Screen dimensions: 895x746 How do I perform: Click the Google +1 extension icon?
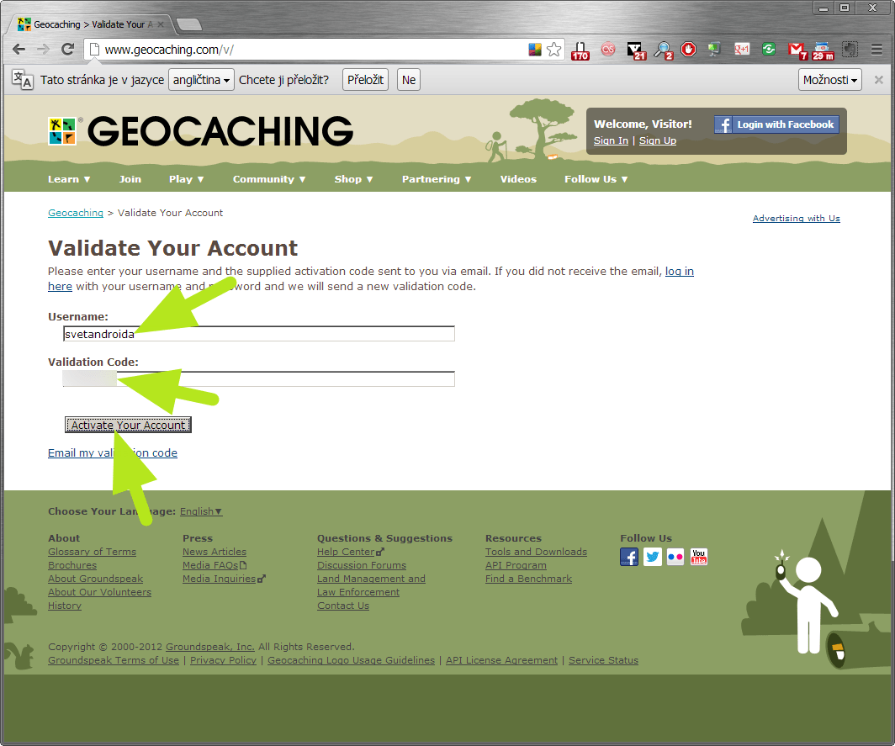pos(742,50)
